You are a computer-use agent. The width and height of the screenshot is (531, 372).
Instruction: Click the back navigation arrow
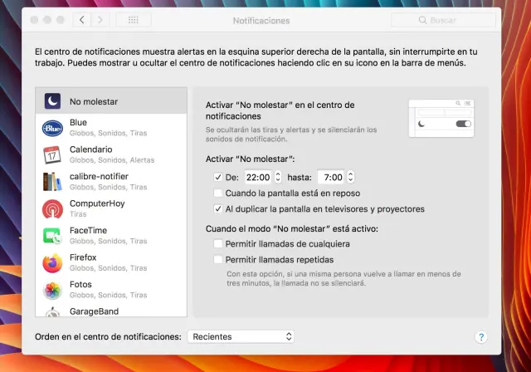click(x=82, y=19)
